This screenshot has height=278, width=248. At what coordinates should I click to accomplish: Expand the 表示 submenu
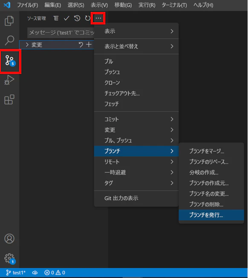pos(136,31)
